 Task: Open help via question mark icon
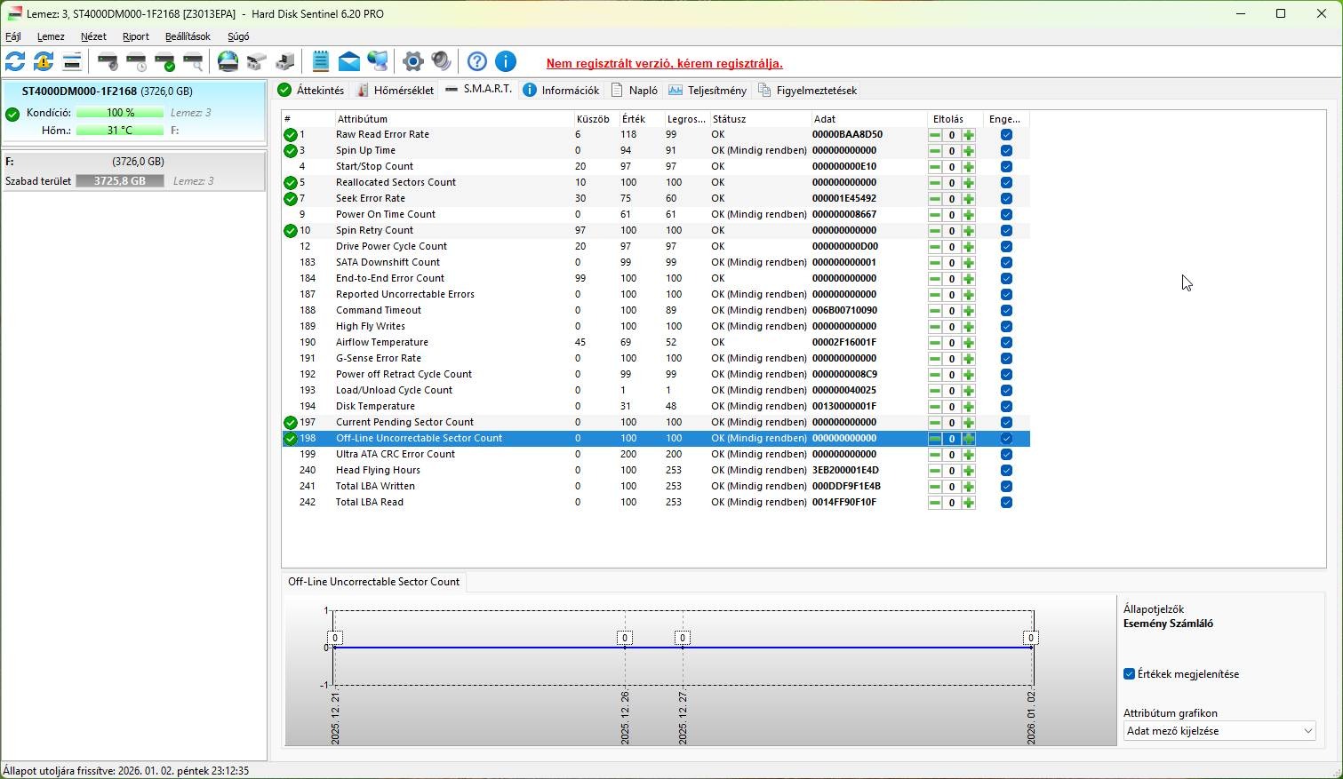pyautogui.click(x=477, y=61)
